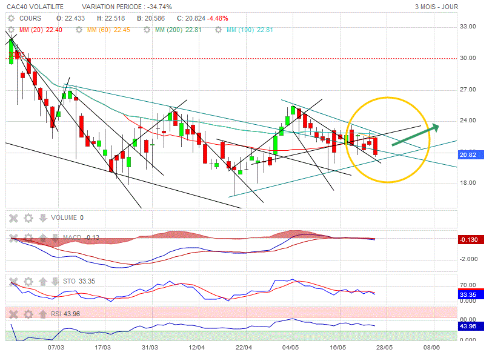The height and width of the screenshot is (358, 495).
Task: Move the STO panel up
Action: 43,281
